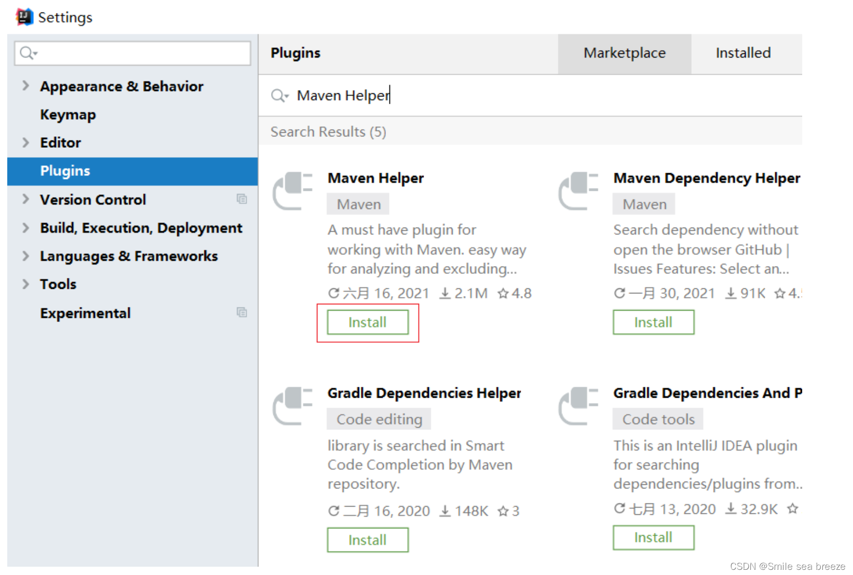Open the Gradle Dependencies And P title
Viewport: 853px width, 575px height.
click(x=707, y=393)
